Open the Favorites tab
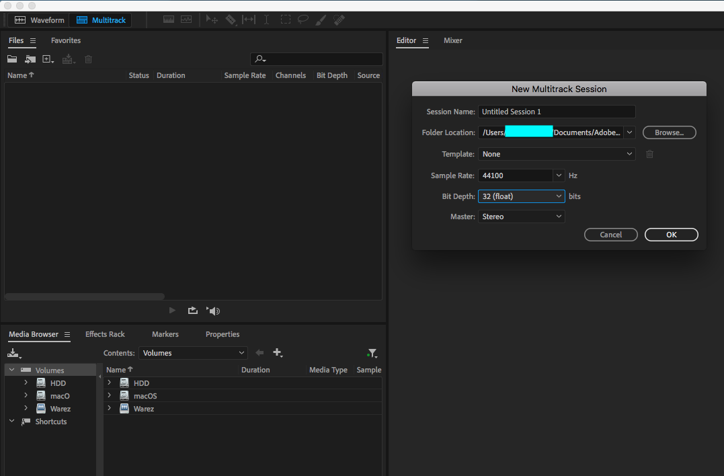The image size is (724, 476). pyautogui.click(x=66, y=40)
